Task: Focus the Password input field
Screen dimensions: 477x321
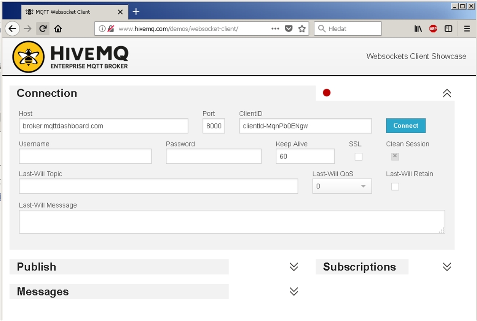Action: click(x=214, y=156)
